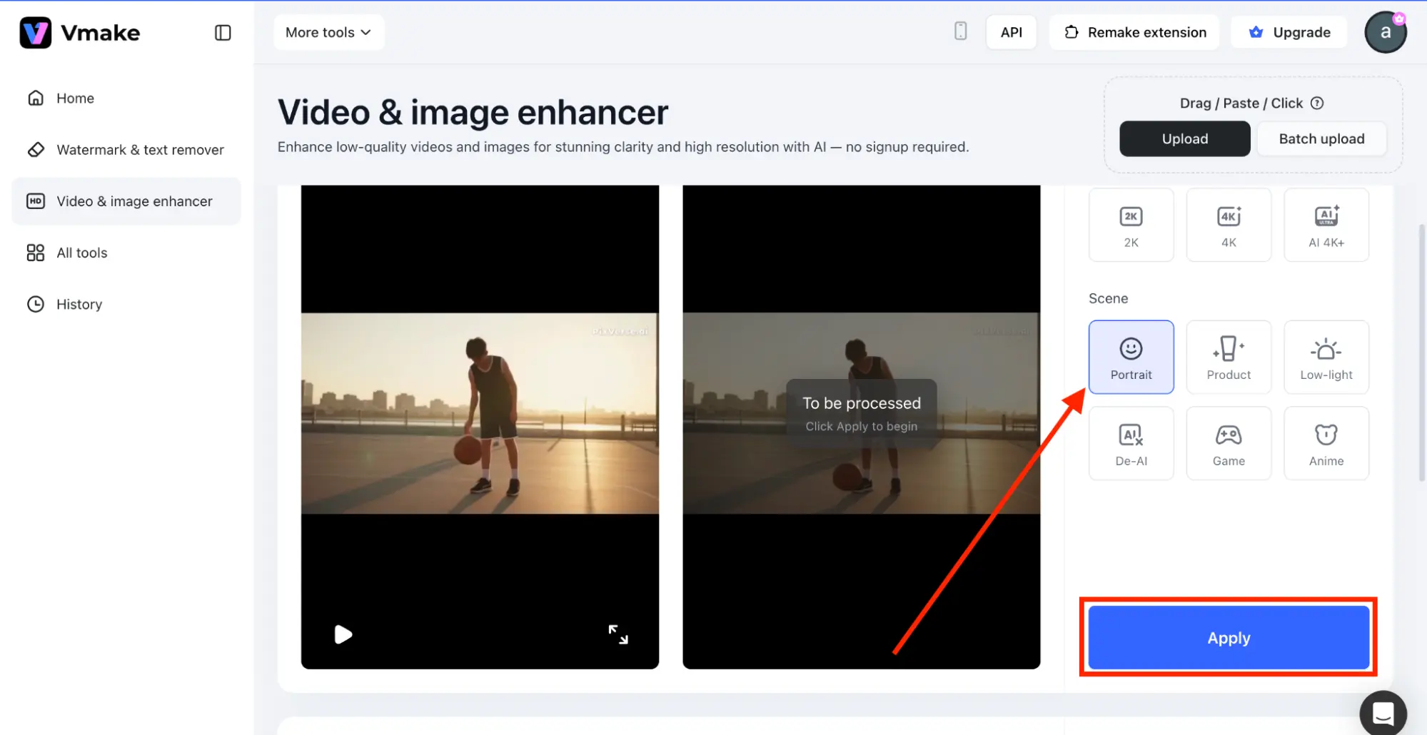The width and height of the screenshot is (1427, 735).
Task: Go to Watermark & text remover
Action: (x=140, y=150)
